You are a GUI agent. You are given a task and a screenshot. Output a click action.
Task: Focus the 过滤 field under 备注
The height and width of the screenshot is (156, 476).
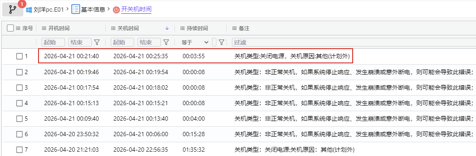pyautogui.click(x=354, y=42)
